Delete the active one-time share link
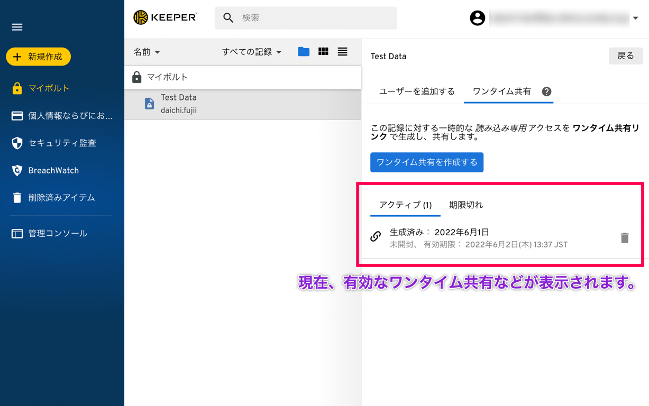This screenshot has width=649, height=406. click(625, 238)
